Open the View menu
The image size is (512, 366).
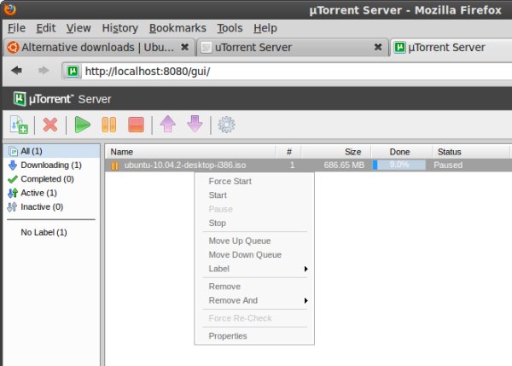(x=79, y=28)
